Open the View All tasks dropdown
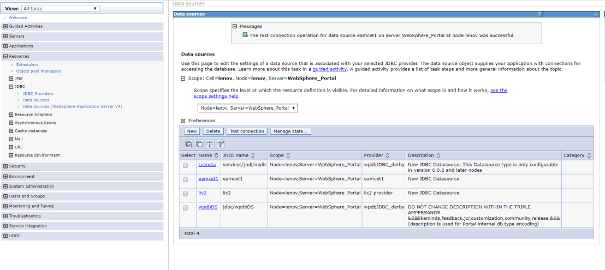Image resolution: width=605 pixels, height=270 pixels. click(x=60, y=9)
